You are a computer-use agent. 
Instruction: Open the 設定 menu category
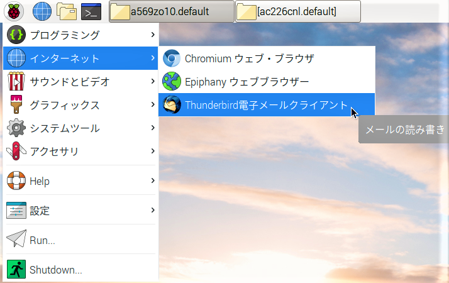[80, 210]
